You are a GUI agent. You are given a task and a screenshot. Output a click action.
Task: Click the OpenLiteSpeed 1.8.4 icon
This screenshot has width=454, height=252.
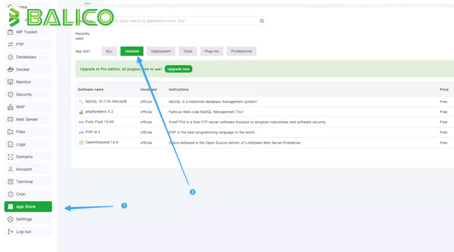point(81,143)
